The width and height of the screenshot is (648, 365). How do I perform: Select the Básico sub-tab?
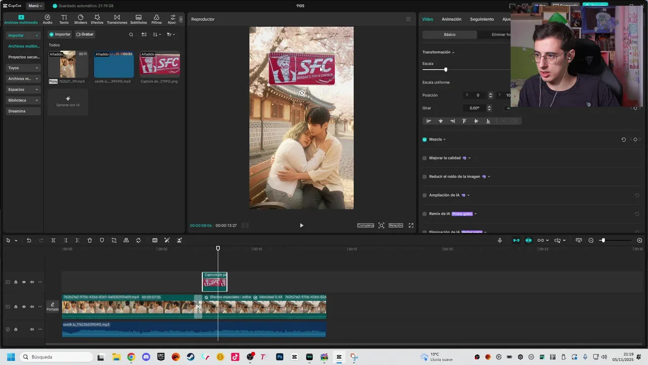click(450, 34)
